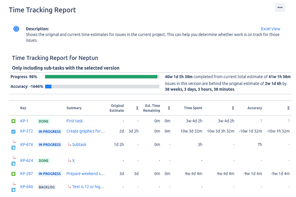Viewport: 296px width, 197px height.
Task: Open the DONE status lozenge for KP-1
Action: pos(43,121)
